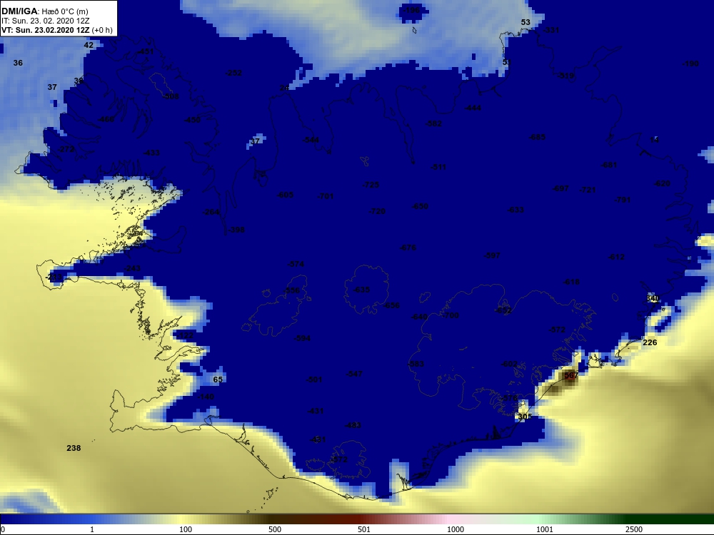This screenshot has width=714, height=535.
Task: Click the map value -451
Action: pyautogui.click(x=146, y=51)
